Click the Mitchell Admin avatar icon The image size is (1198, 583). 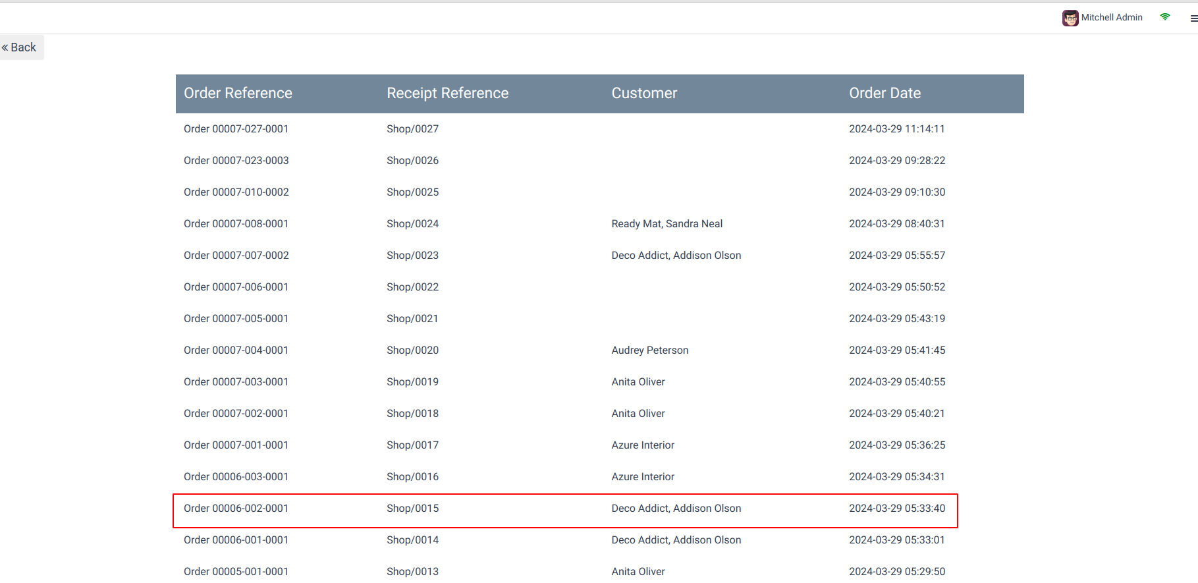1070,18
